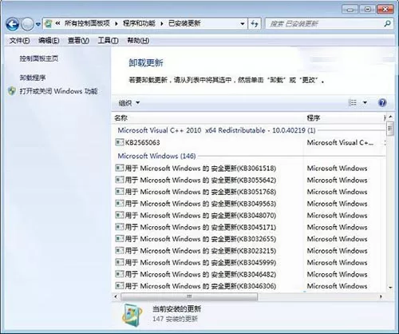
Task: Expand arrow after 所有控制面板项 breadcrumb
Action: [117, 24]
